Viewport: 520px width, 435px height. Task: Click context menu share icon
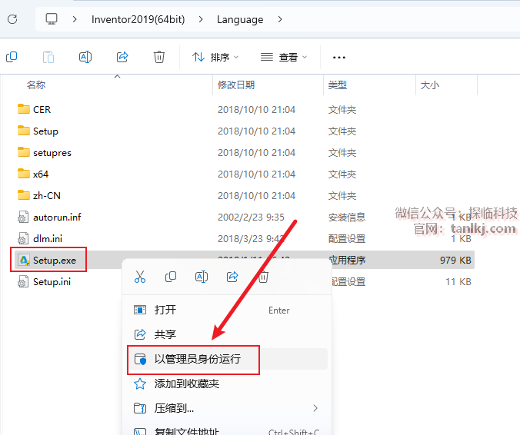[232, 277]
